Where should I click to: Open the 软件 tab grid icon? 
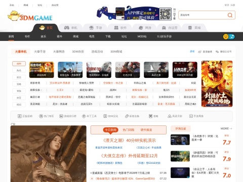[116, 28]
